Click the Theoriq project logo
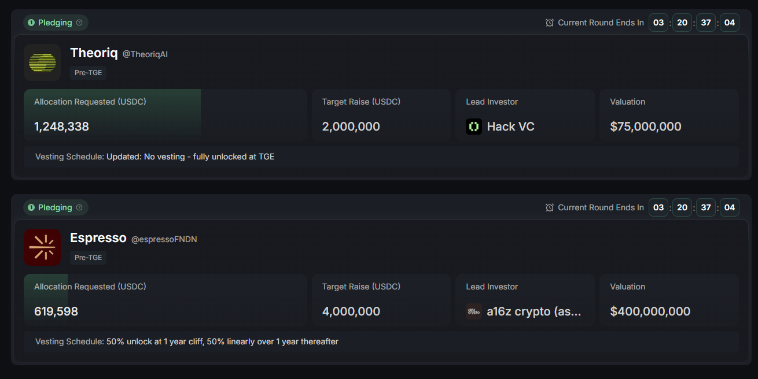Viewport: 758px width, 379px height. [x=42, y=62]
